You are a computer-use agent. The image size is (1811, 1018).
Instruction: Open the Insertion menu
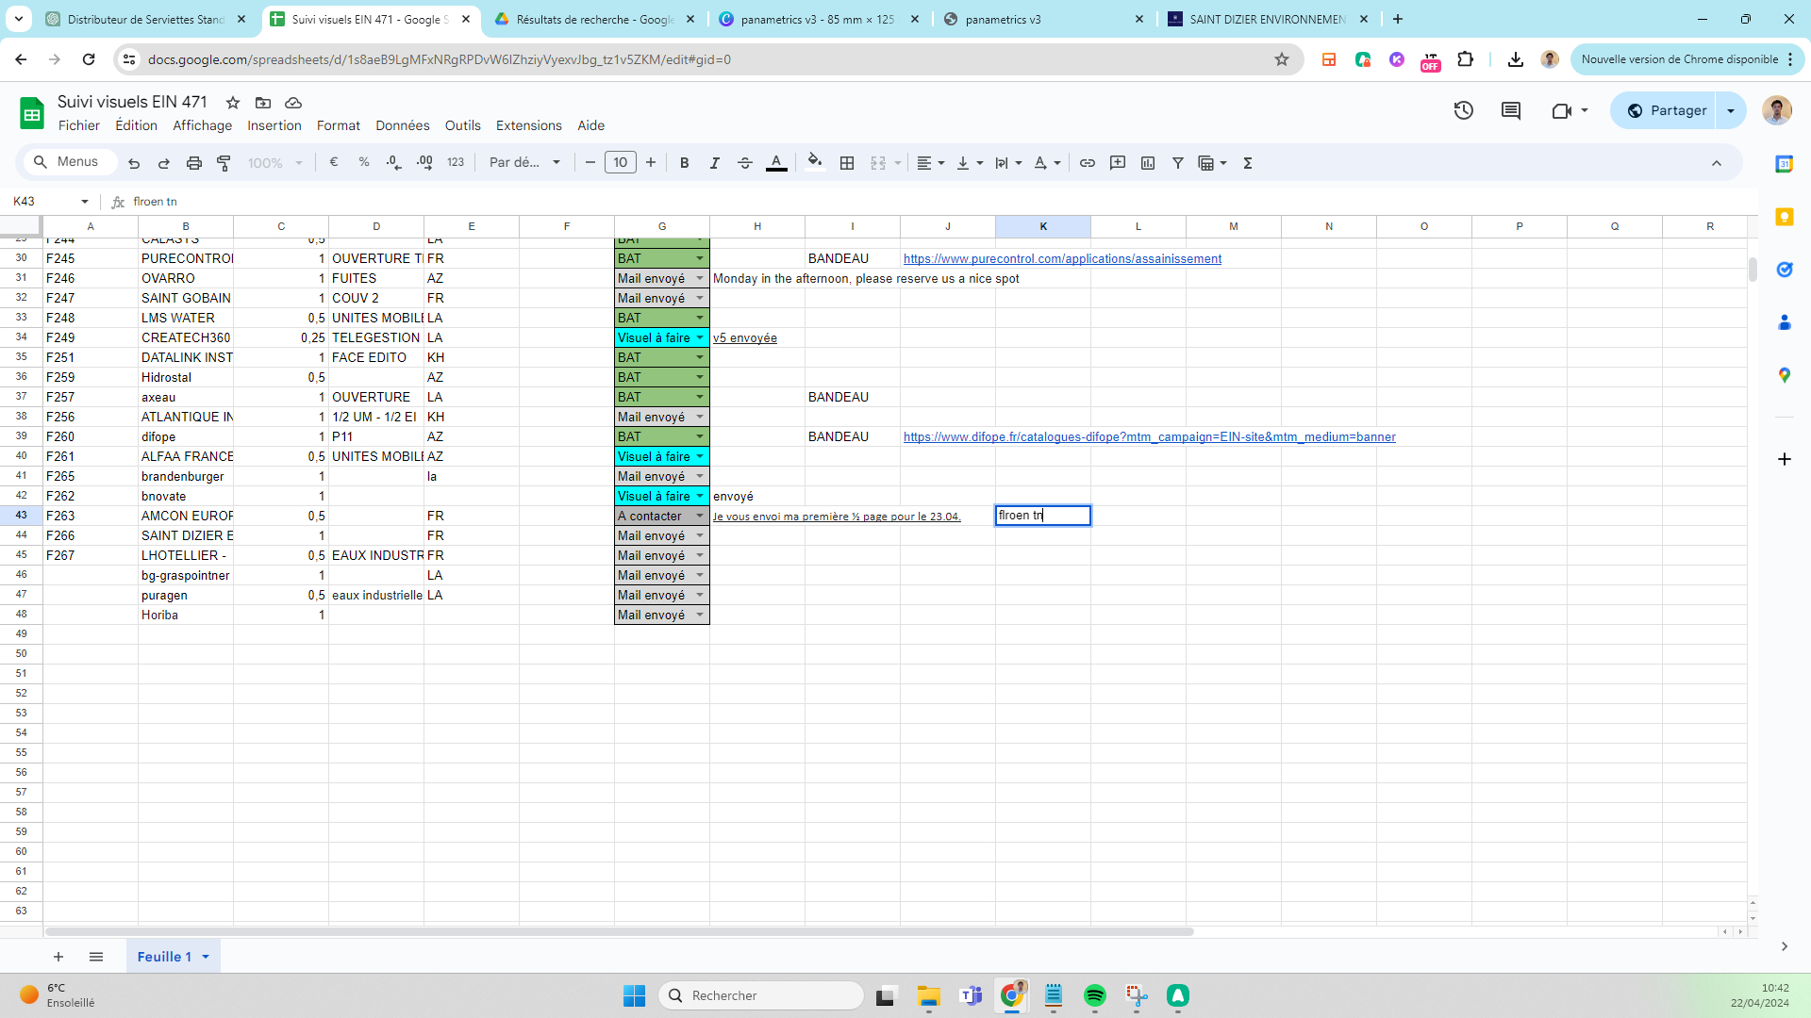[x=274, y=125]
